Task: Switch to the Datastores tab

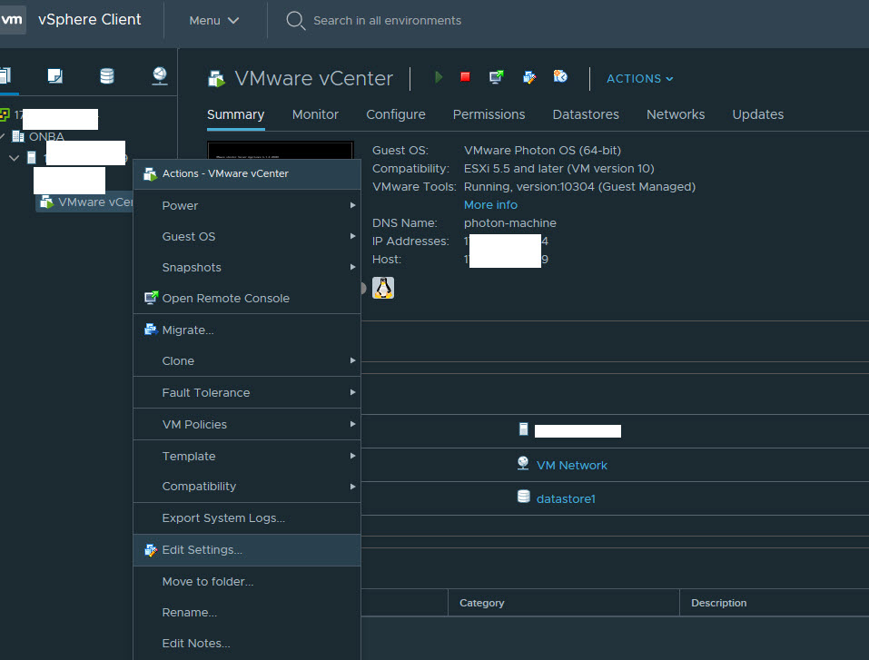Action: (x=586, y=114)
